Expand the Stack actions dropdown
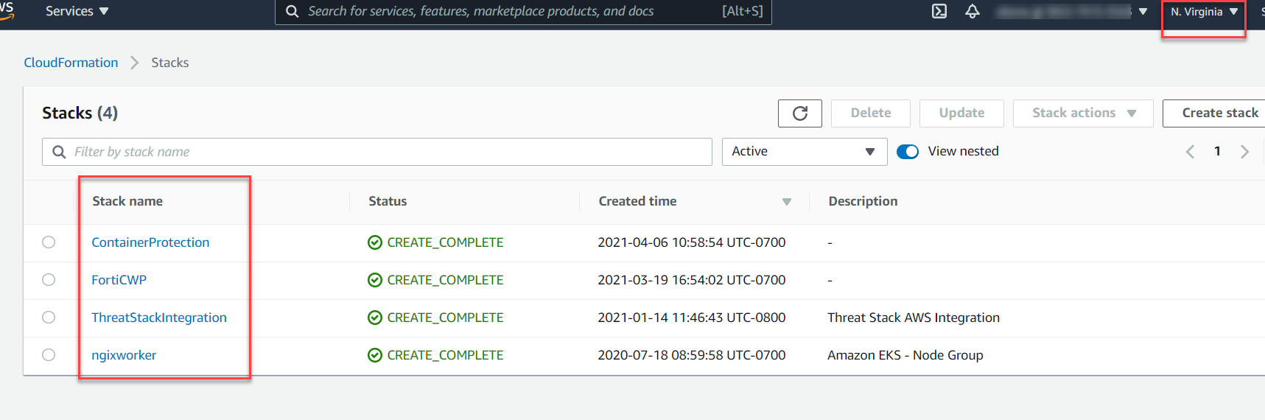This screenshot has height=420, width=1265. click(x=1082, y=113)
